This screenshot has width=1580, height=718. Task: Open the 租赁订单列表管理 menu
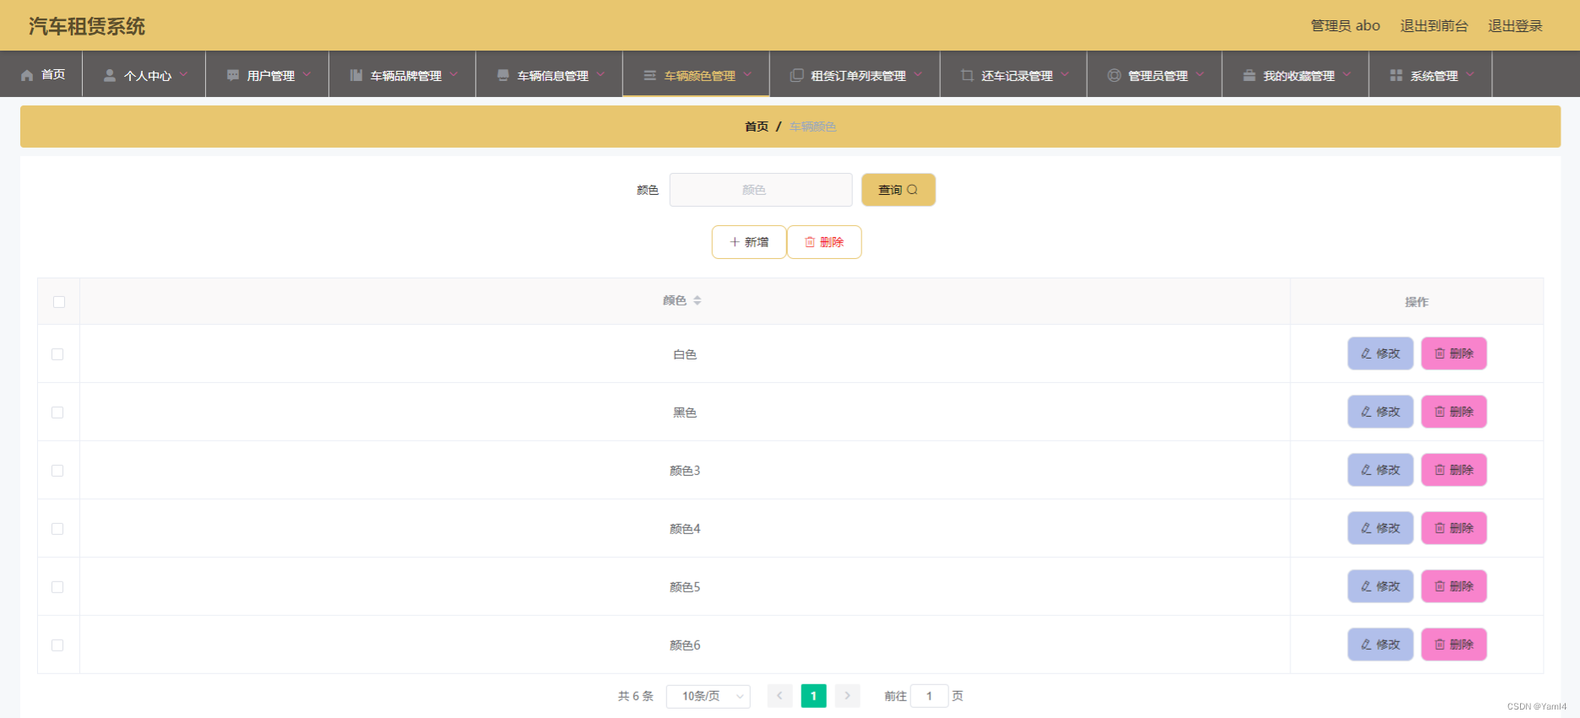[x=855, y=74]
